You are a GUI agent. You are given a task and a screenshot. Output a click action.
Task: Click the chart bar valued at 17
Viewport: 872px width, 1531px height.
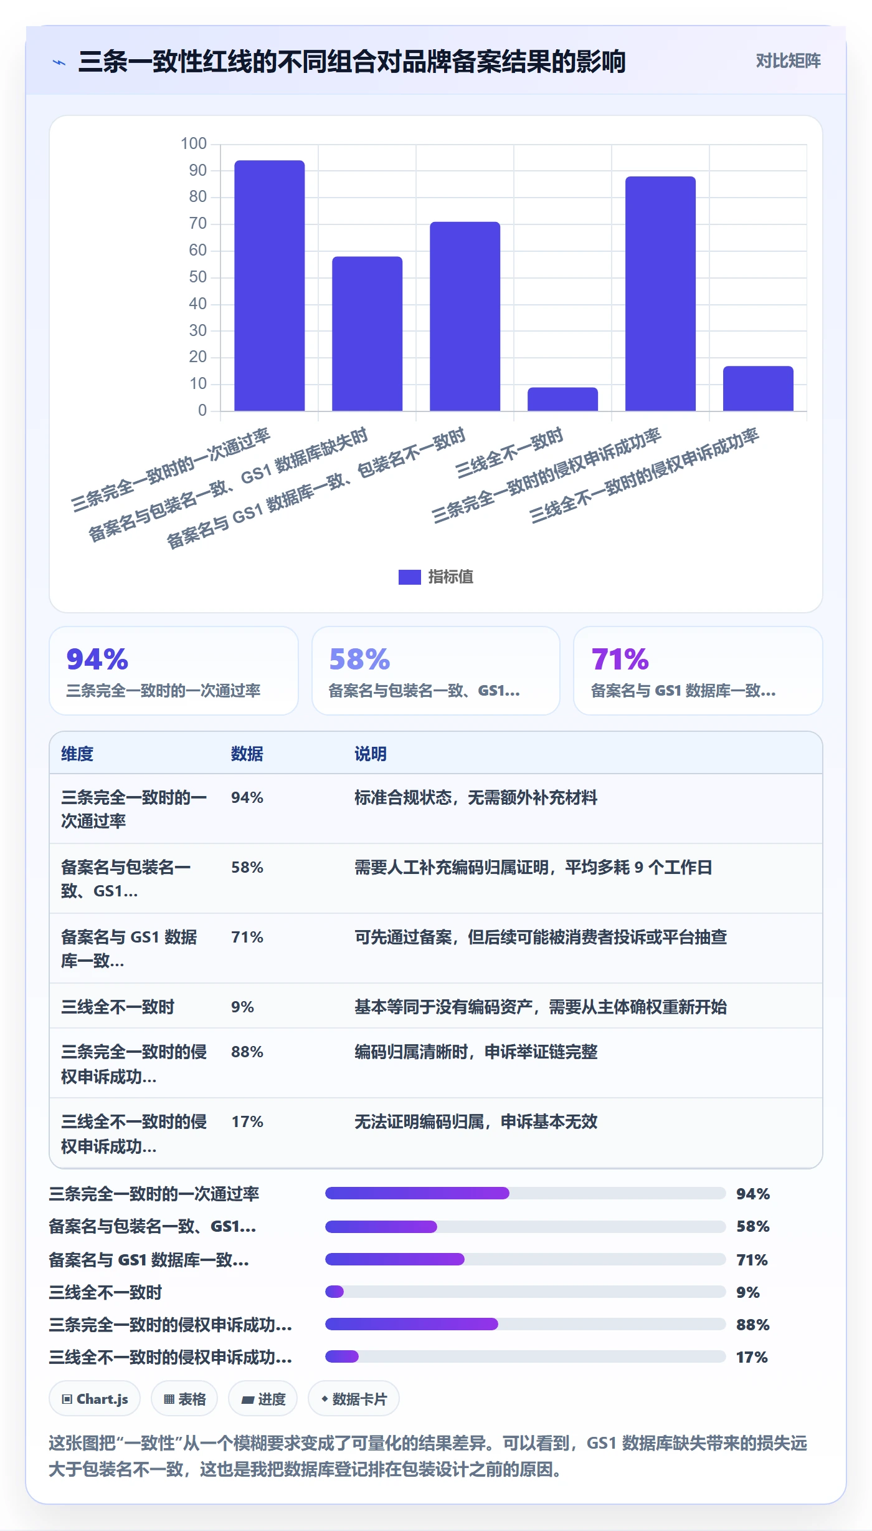tap(759, 388)
